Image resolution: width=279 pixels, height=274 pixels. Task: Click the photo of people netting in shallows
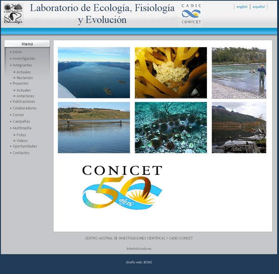coord(94,128)
